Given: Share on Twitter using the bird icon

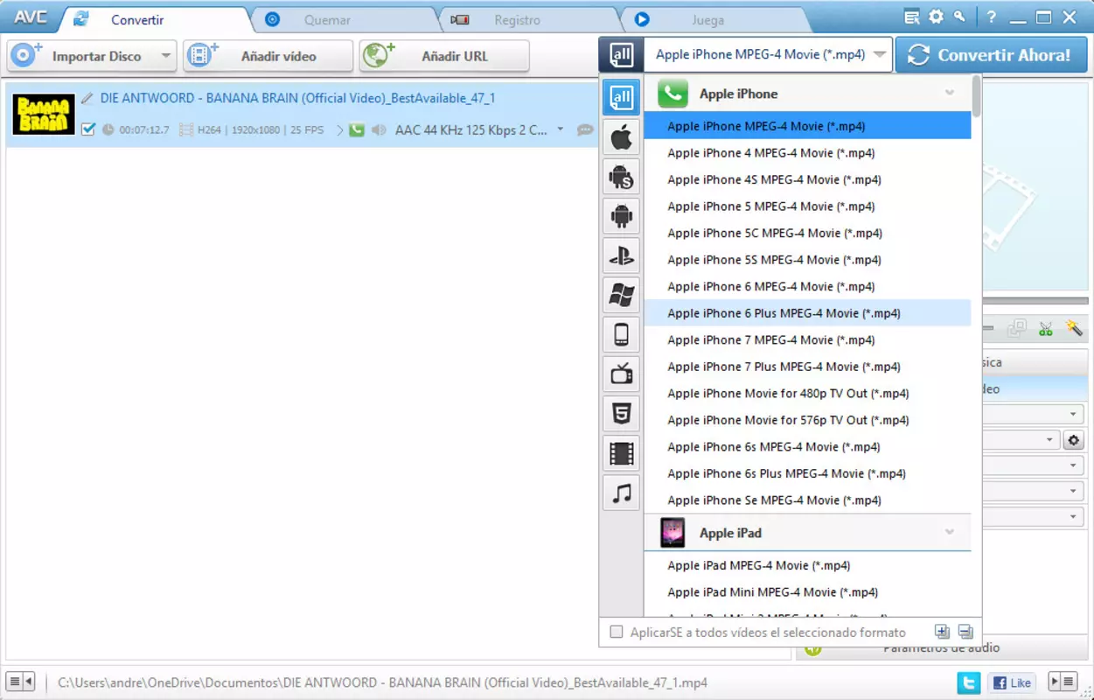Looking at the screenshot, I should pyautogui.click(x=969, y=682).
